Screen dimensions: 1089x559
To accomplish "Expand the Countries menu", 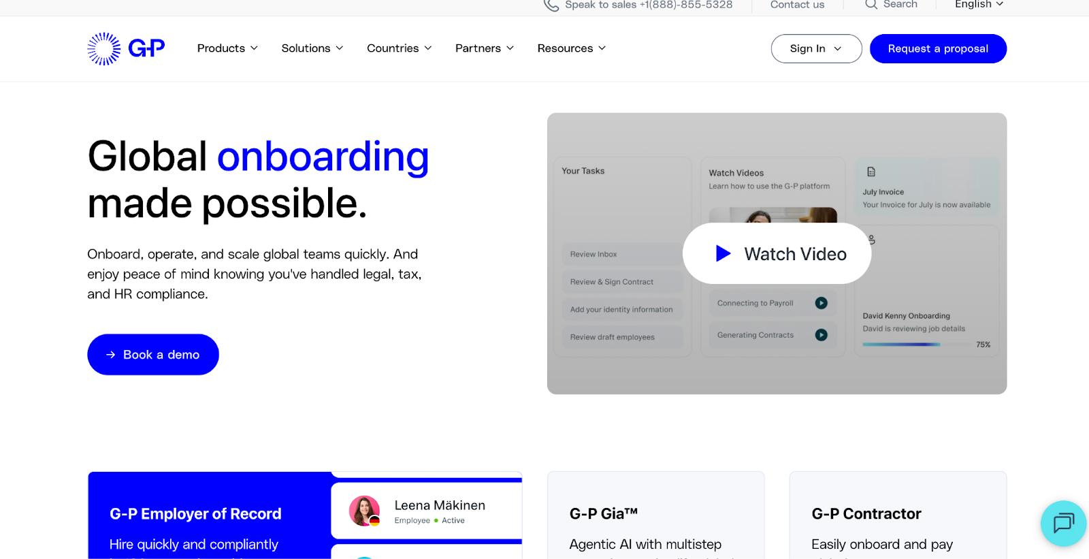I will coord(400,48).
